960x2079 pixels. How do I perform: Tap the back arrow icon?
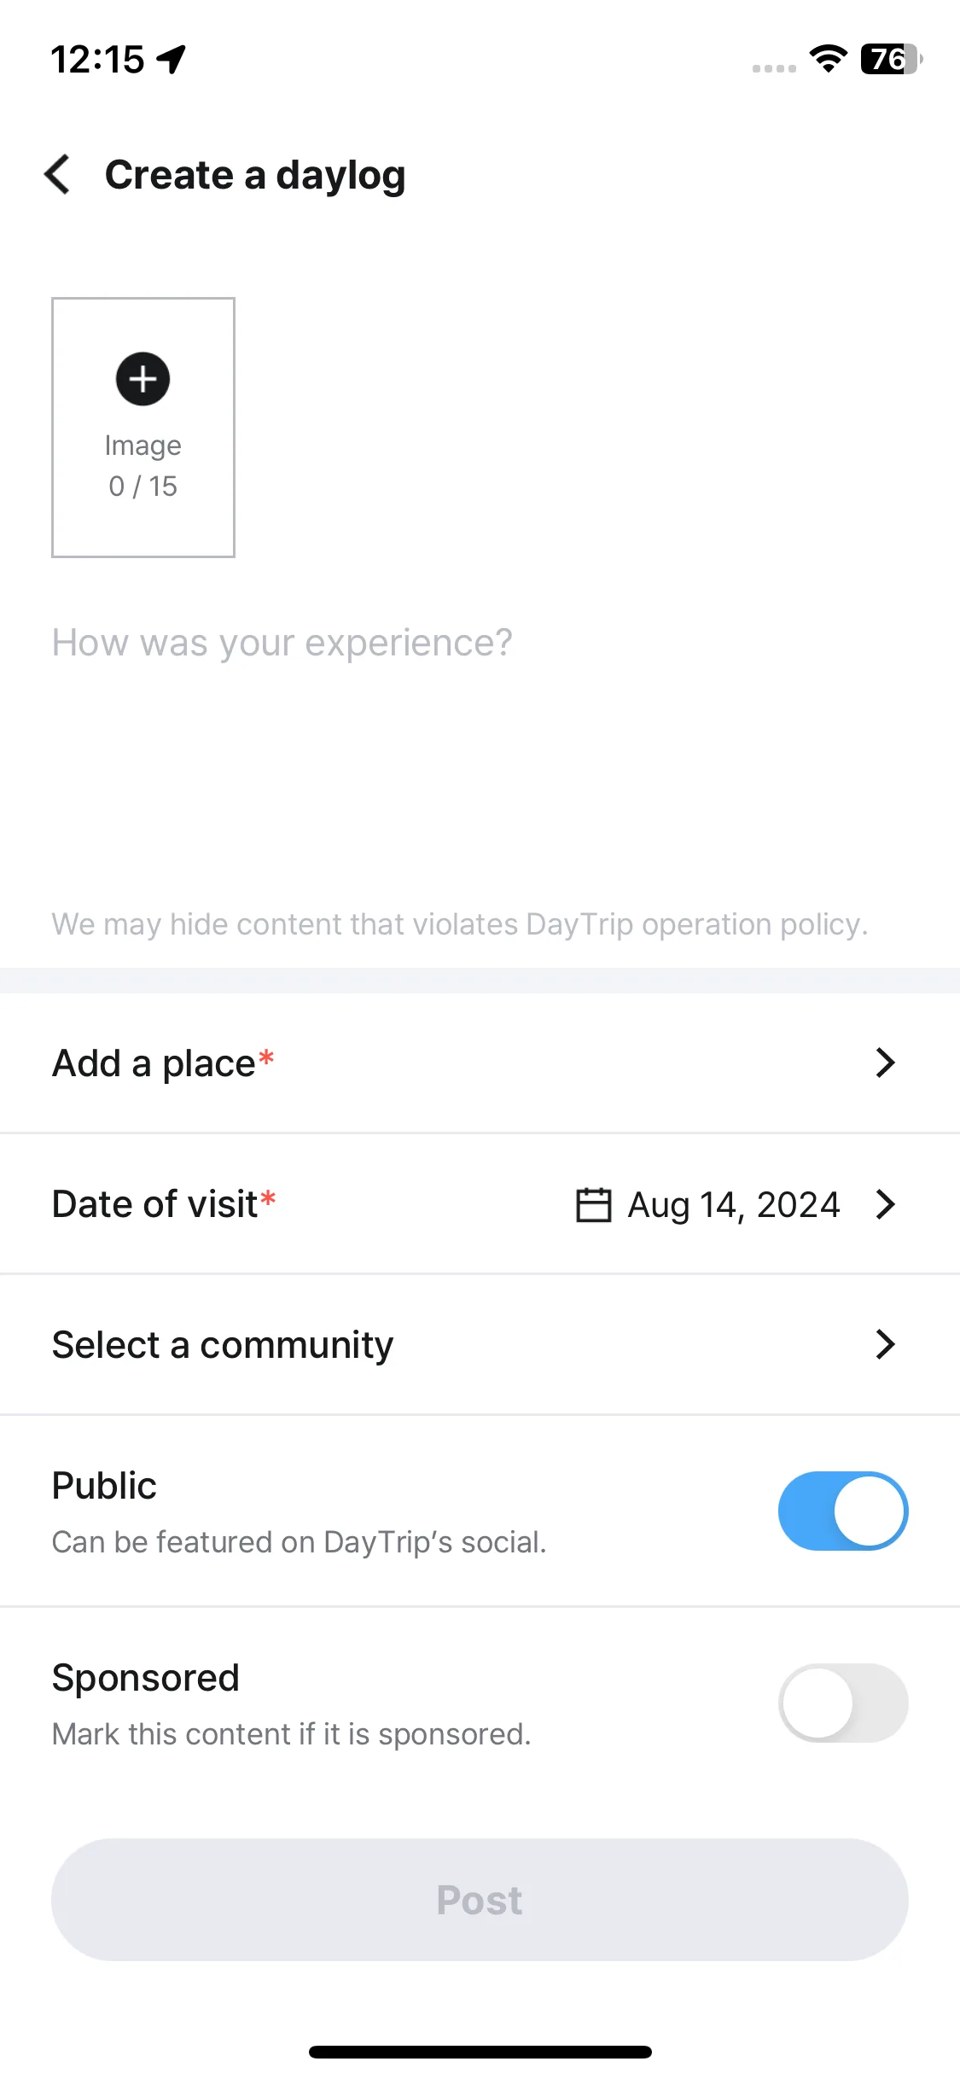57,174
